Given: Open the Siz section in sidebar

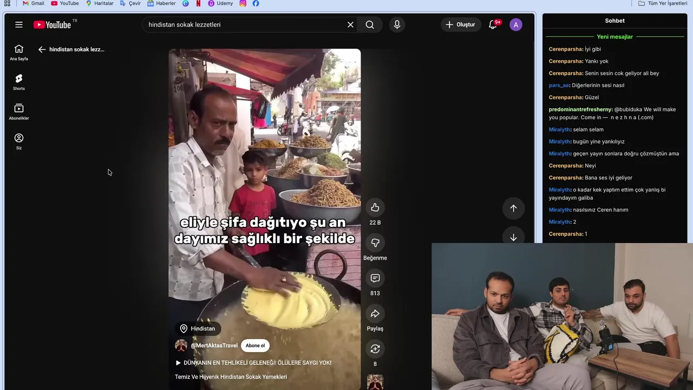Looking at the screenshot, I should [x=19, y=142].
